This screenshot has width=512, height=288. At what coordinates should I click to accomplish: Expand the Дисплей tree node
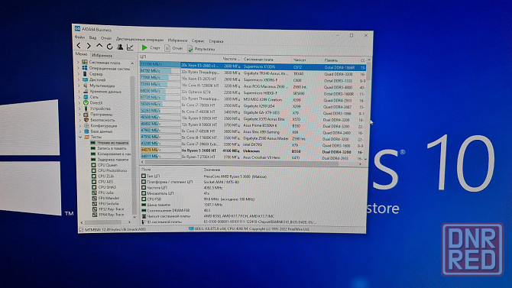click(79, 79)
